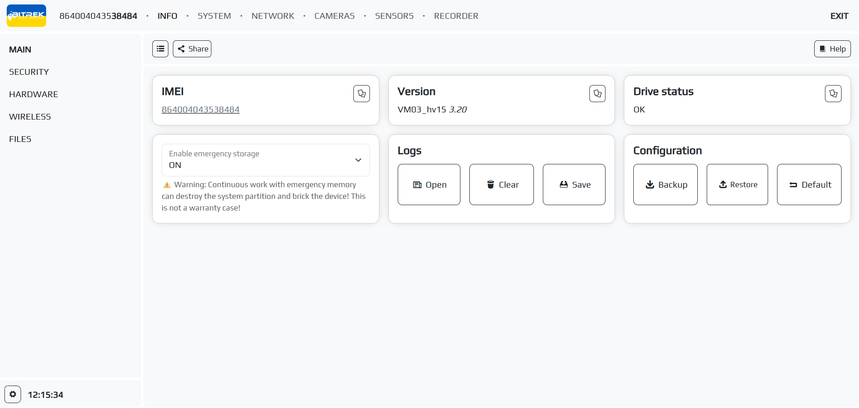
Task: Open the device logs
Action: 429,185
